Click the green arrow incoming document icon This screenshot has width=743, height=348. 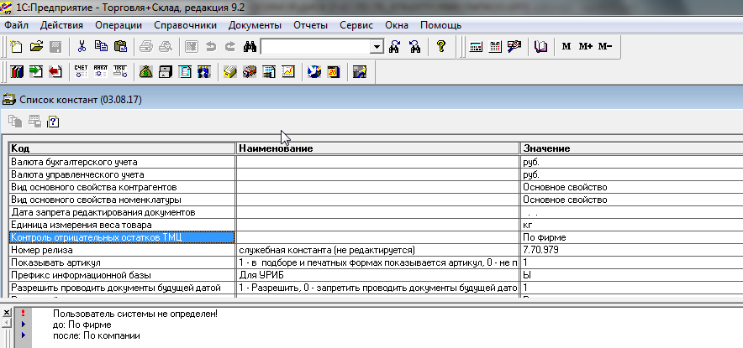36,72
